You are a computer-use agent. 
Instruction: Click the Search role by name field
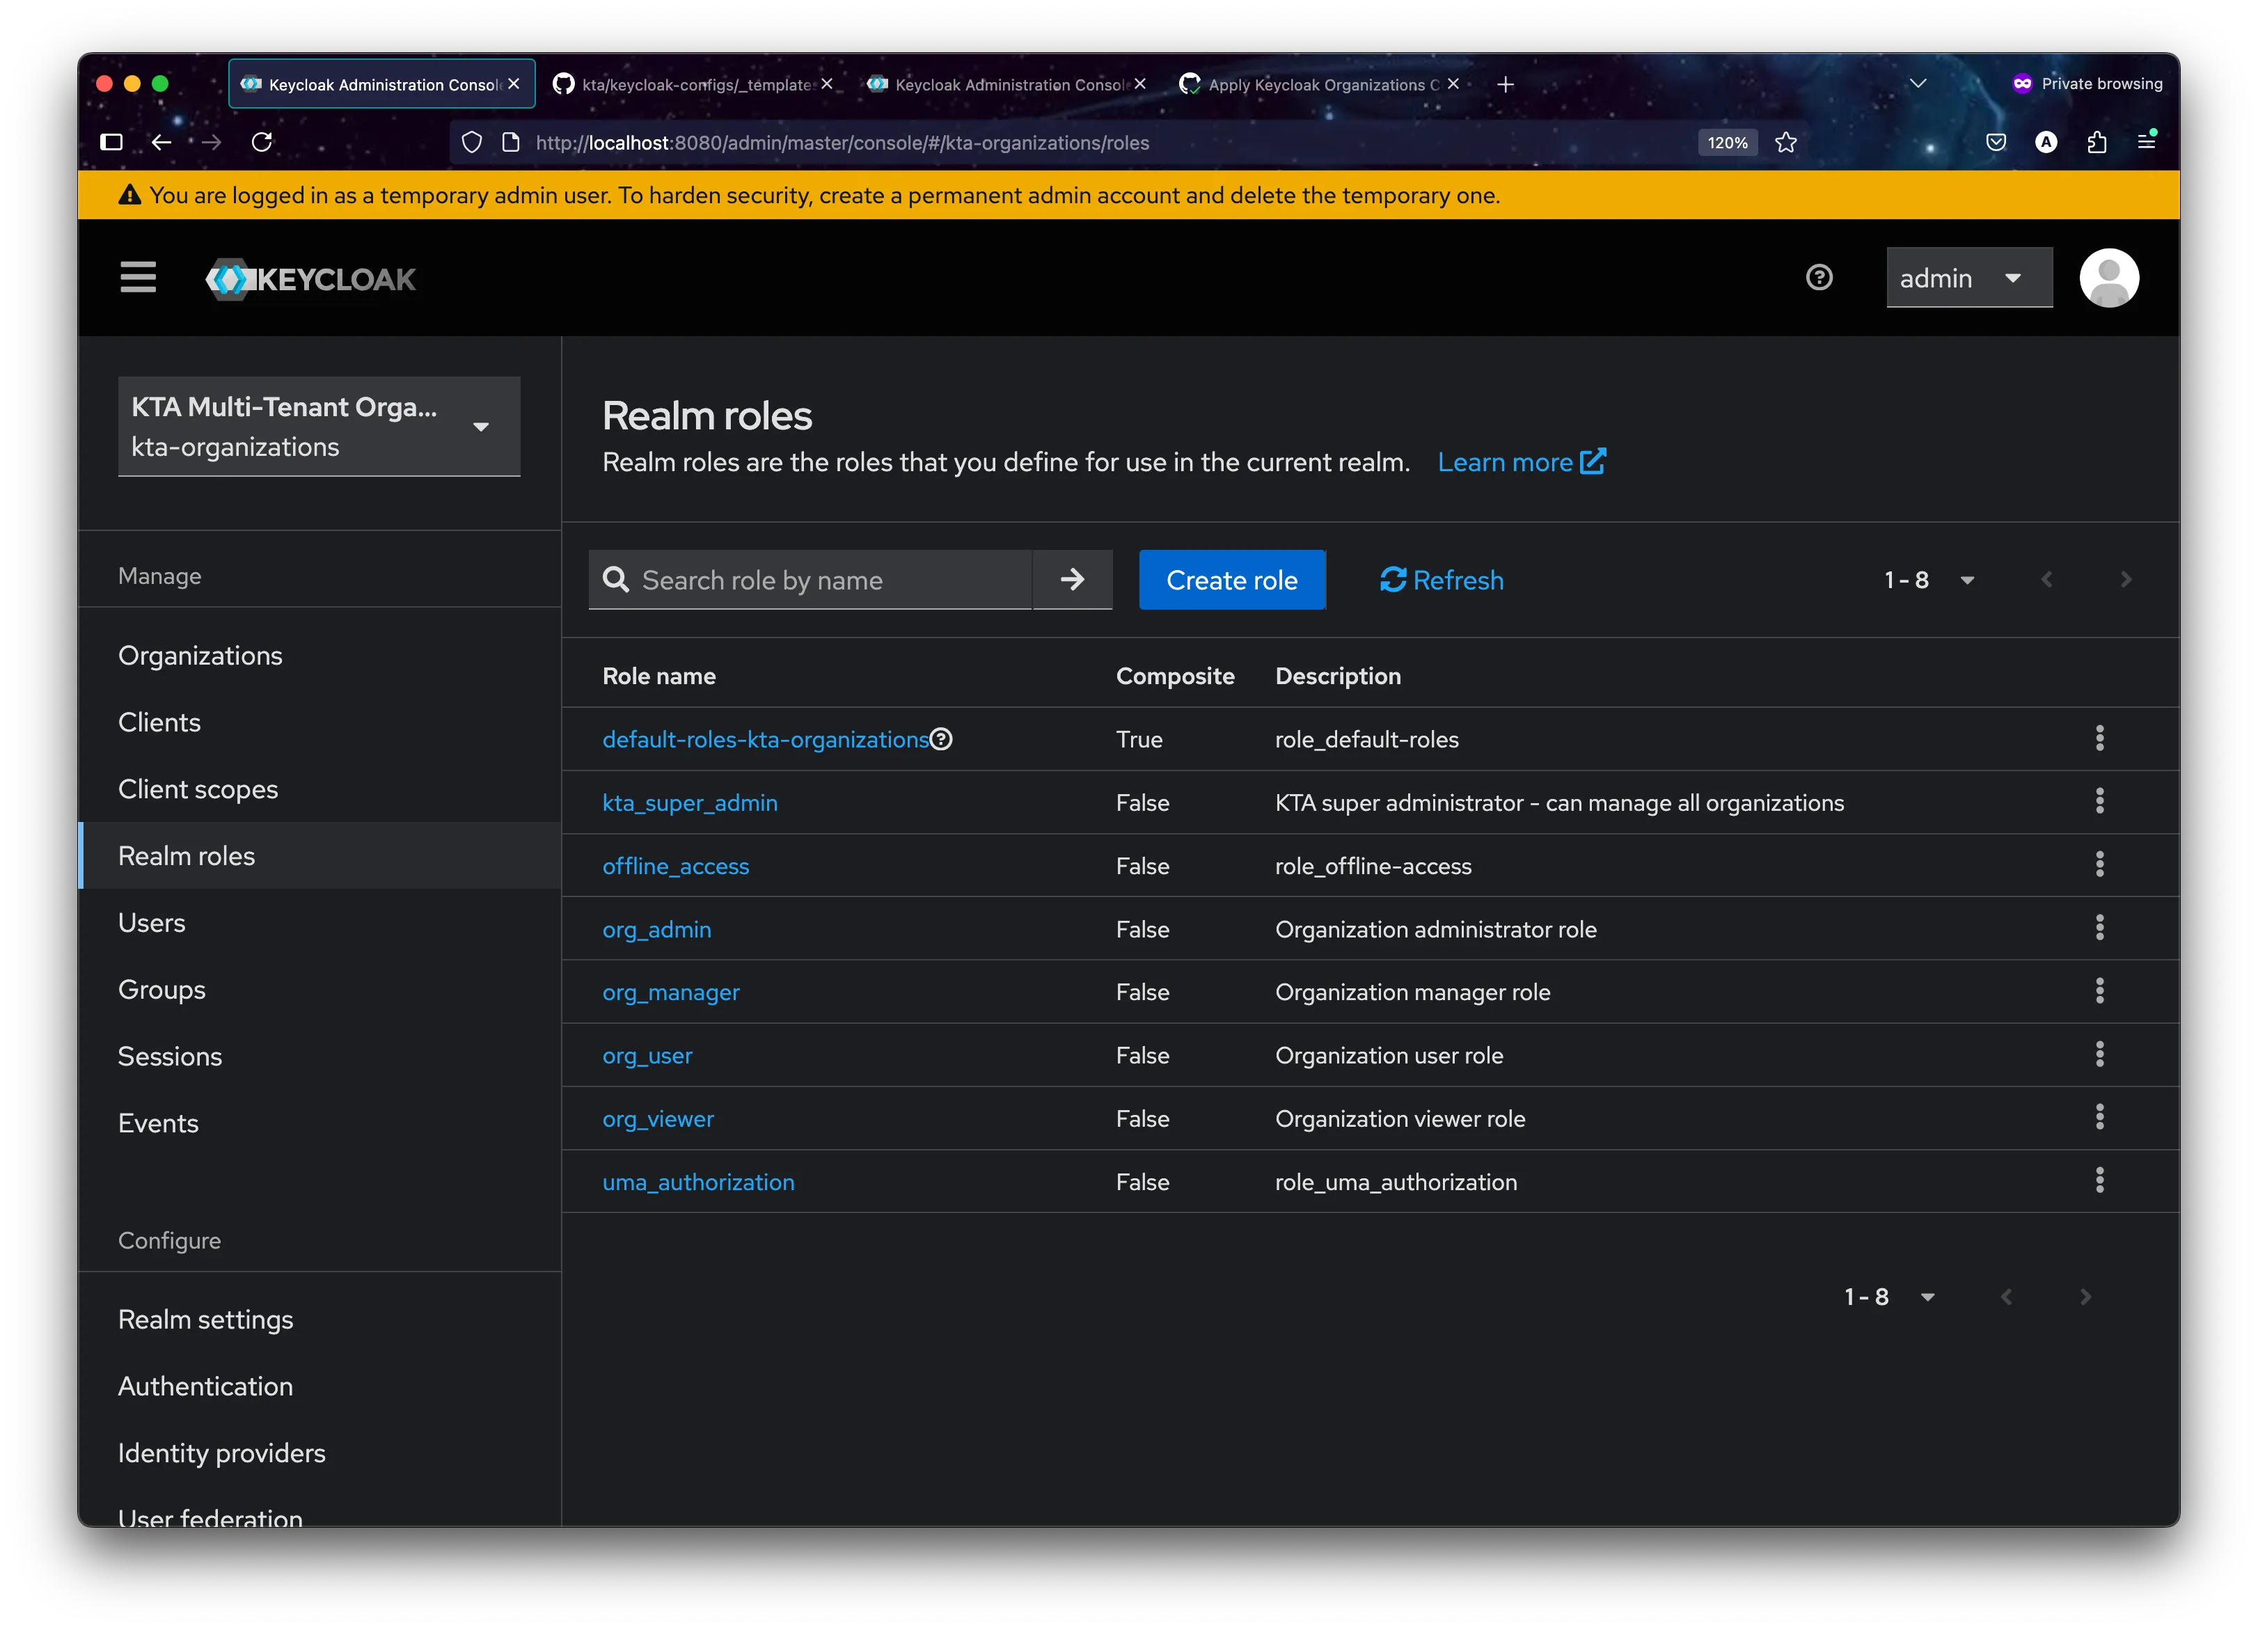pyautogui.click(x=826, y=580)
